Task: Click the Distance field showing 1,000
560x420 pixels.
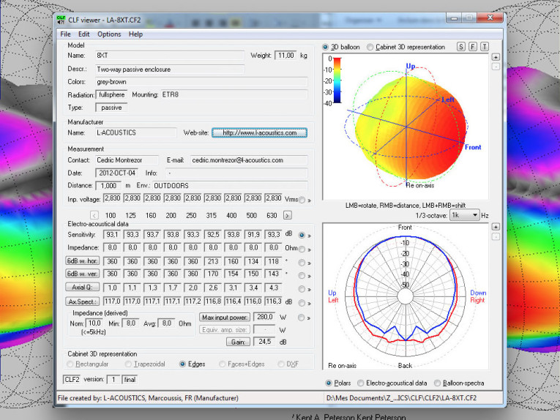Action: click(108, 186)
